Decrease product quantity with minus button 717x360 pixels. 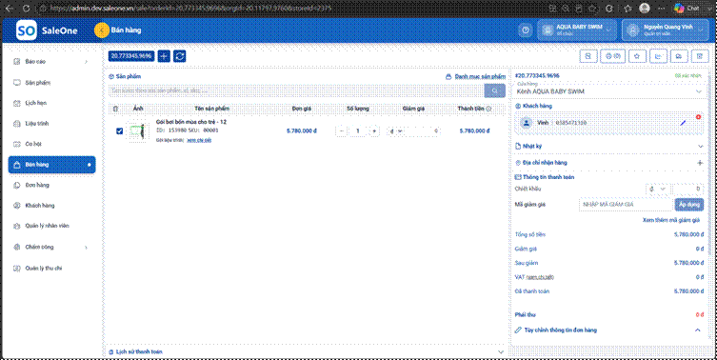tap(341, 131)
